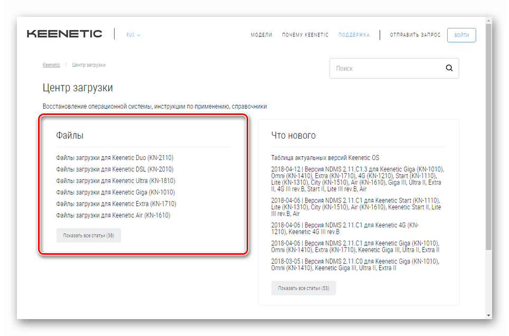Click the search magnifier icon
The height and width of the screenshot is (336, 509).
449,68
